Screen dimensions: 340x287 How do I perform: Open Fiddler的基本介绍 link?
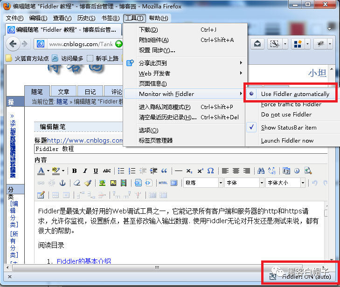(83, 261)
